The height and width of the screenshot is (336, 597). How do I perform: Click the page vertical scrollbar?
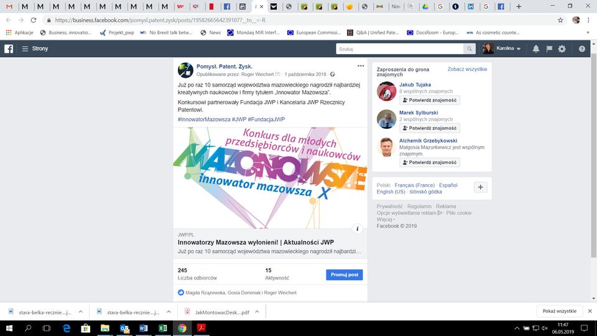pyautogui.click(x=593, y=156)
